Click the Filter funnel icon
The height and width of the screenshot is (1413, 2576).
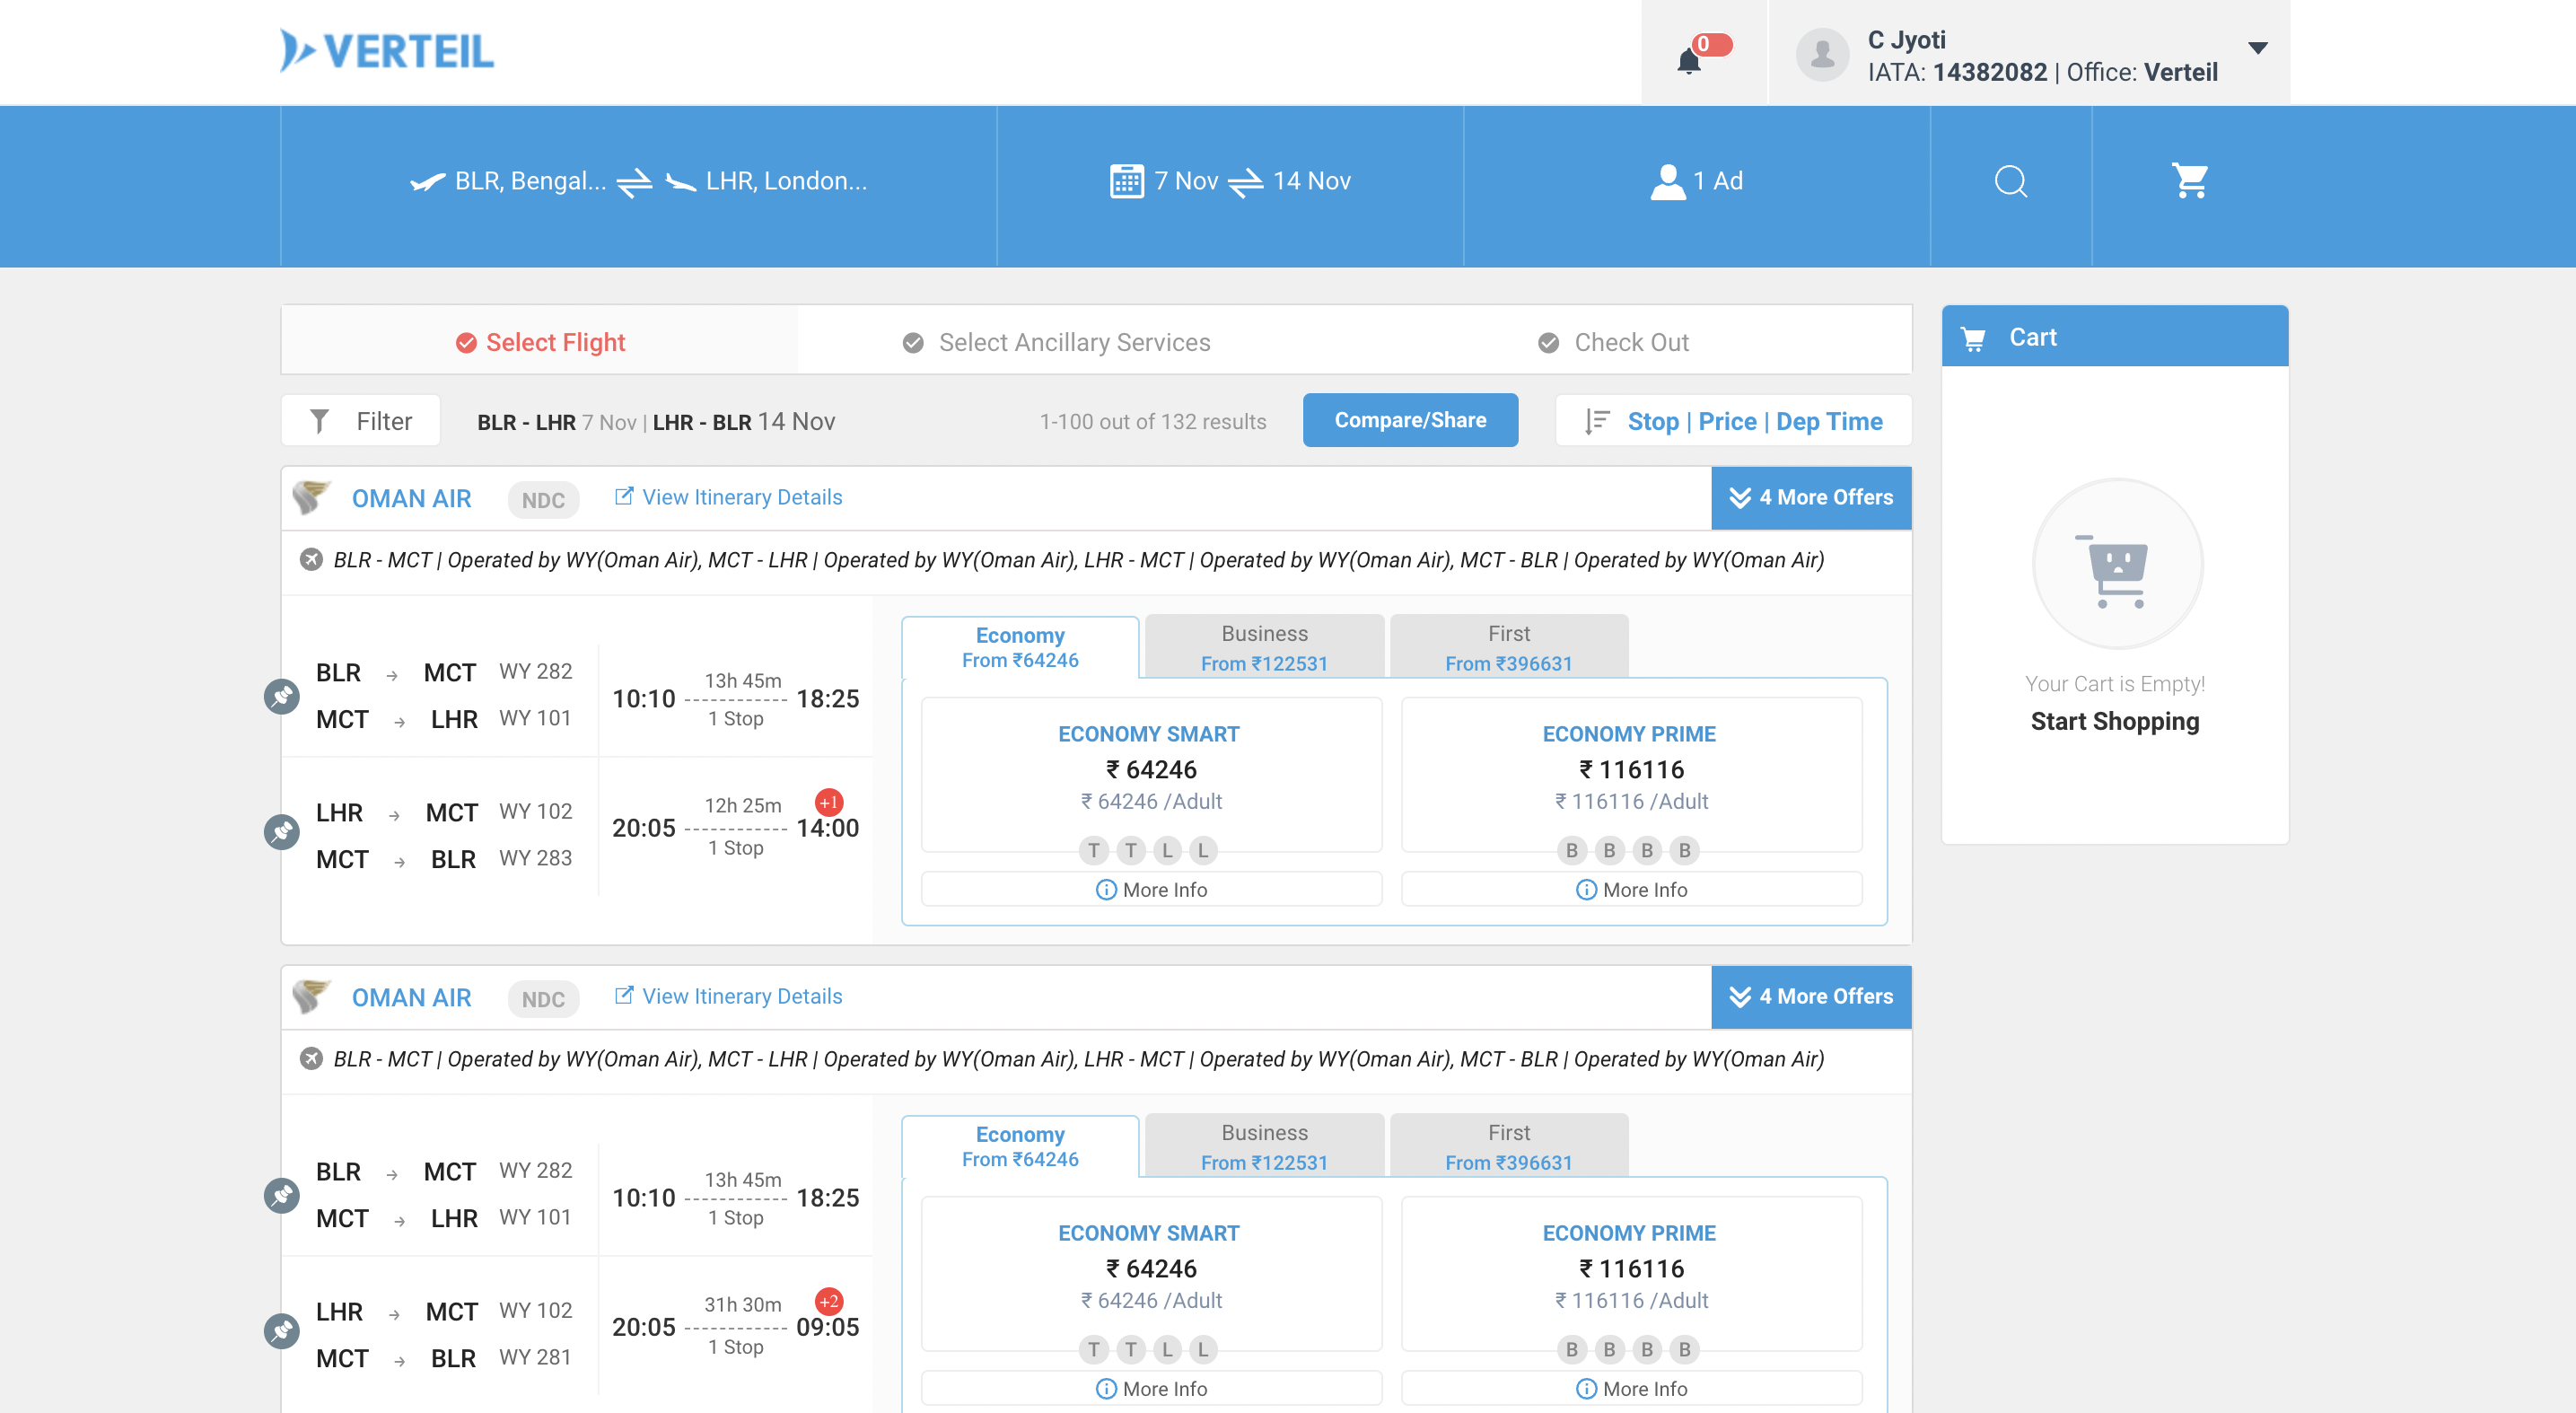[x=319, y=421]
